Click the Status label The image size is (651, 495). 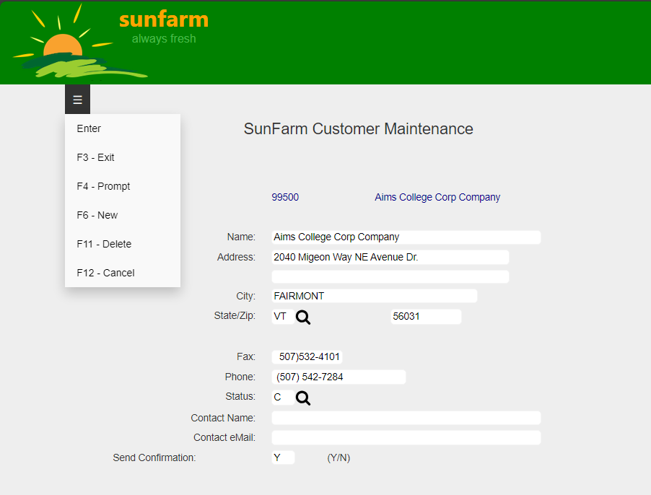[x=240, y=397]
